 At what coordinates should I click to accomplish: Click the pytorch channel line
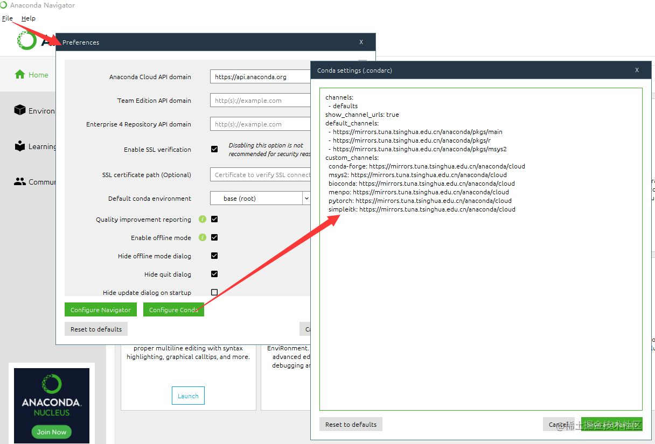click(420, 201)
